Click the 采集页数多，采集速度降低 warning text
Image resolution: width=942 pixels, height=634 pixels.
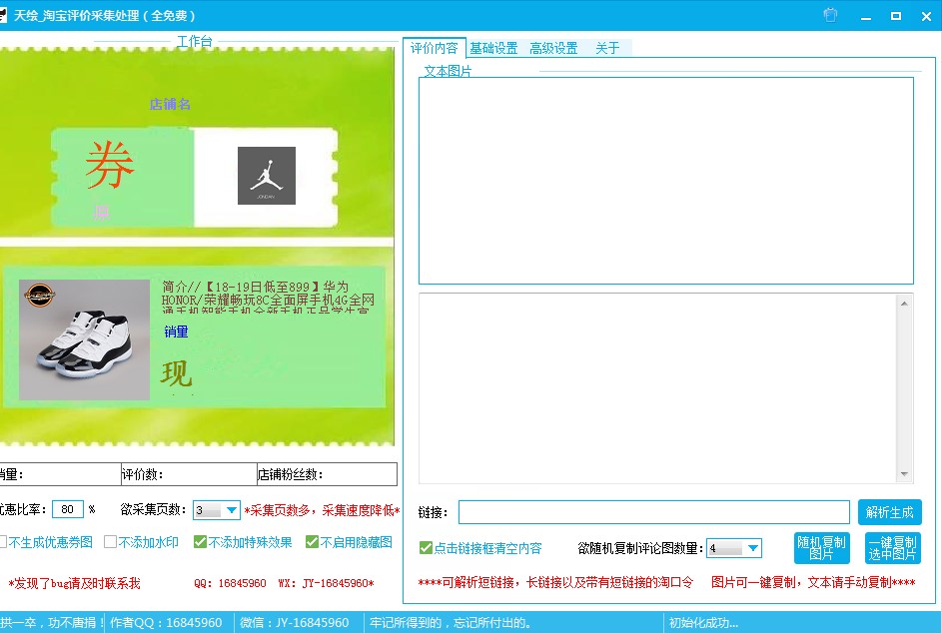click(322, 510)
